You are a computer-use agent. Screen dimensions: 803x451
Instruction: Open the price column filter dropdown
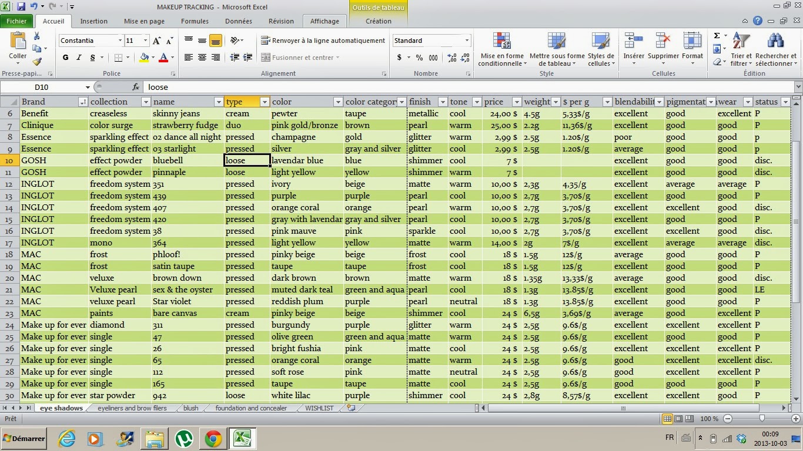click(517, 102)
